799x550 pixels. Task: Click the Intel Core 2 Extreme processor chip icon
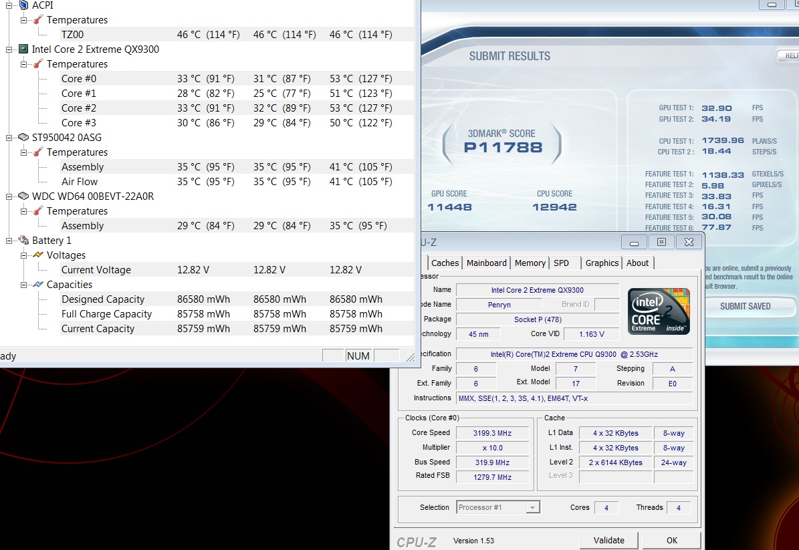coord(23,49)
